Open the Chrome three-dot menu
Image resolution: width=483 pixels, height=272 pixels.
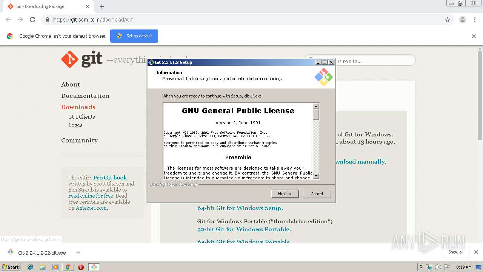pyautogui.click(x=475, y=20)
